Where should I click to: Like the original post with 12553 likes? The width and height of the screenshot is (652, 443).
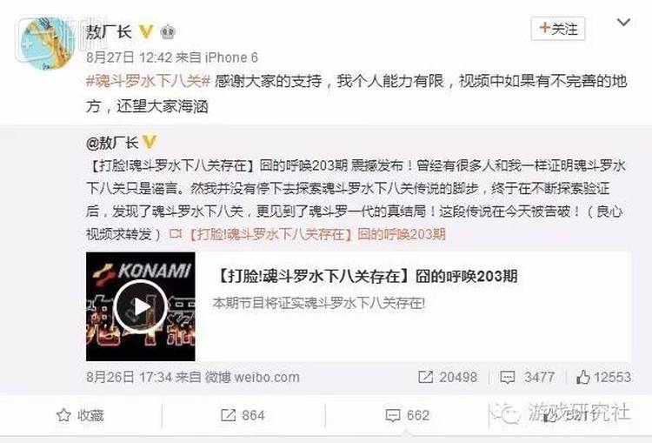coord(603,377)
